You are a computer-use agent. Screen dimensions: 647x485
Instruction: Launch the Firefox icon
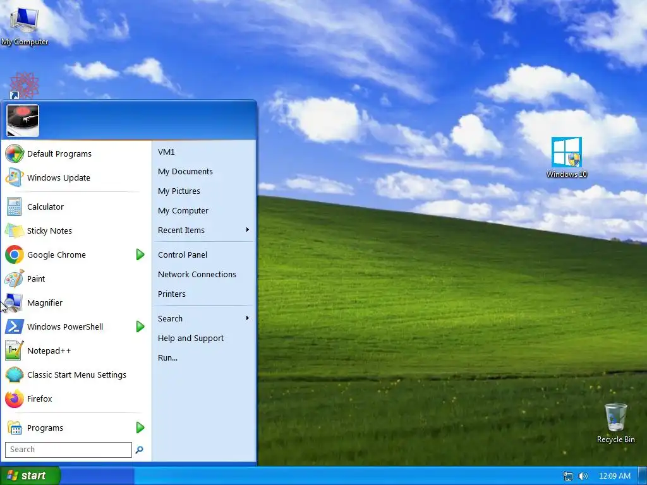click(x=15, y=399)
